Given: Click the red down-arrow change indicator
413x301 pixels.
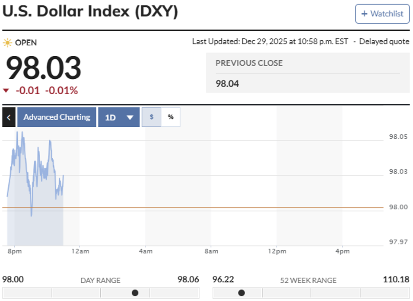Looking at the screenshot, I should click(x=6, y=91).
